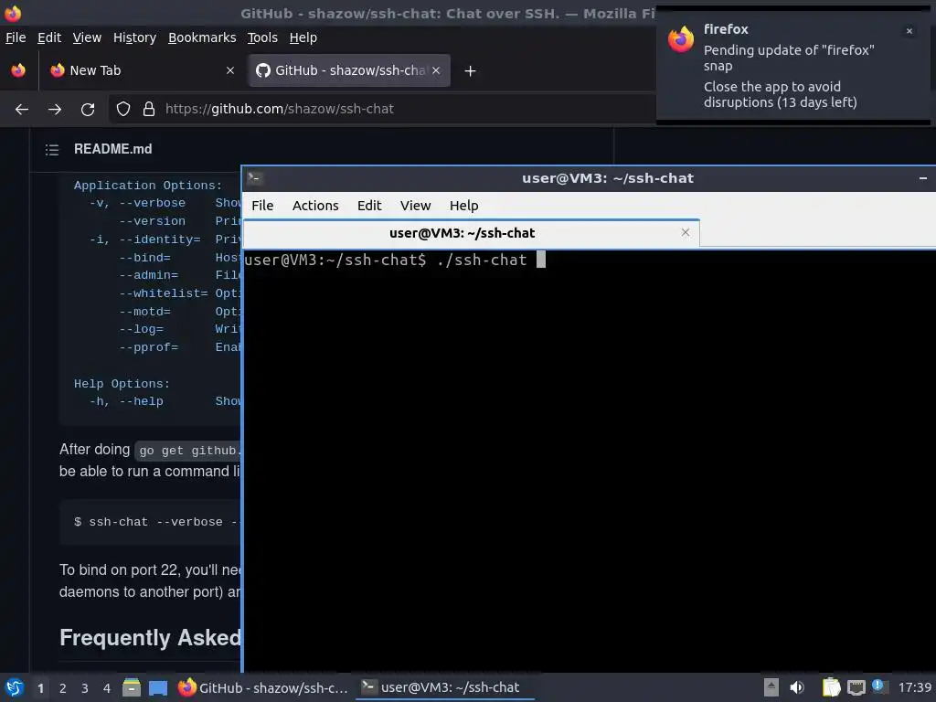This screenshot has width=936, height=702.
Task: Open the terminal File menu
Action: tap(262, 206)
